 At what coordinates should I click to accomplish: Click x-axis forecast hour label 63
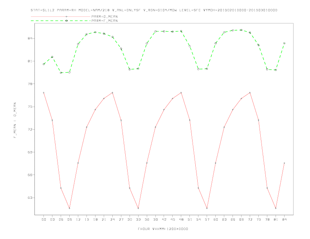(224, 219)
